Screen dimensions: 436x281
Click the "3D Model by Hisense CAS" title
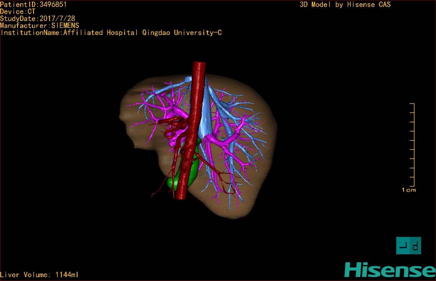click(345, 5)
